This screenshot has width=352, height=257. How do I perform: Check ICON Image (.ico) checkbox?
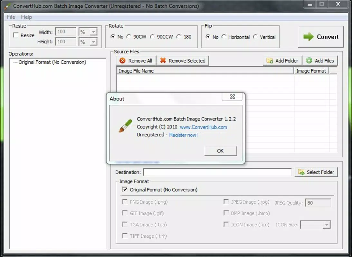(x=226, y=224)
